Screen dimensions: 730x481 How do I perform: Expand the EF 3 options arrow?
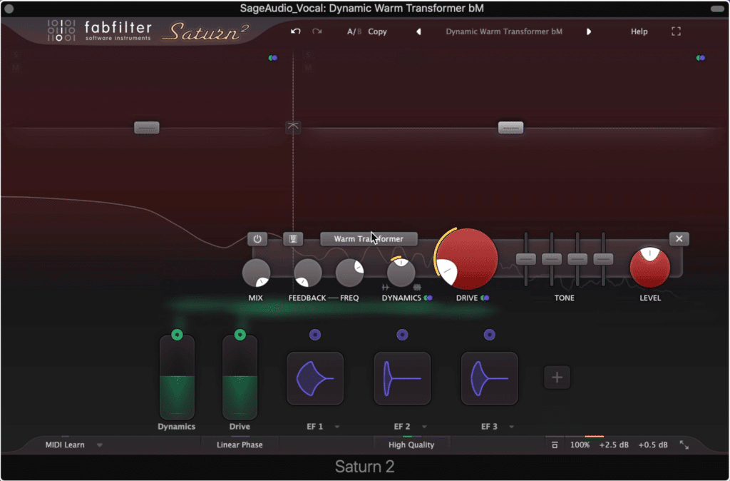511,427
